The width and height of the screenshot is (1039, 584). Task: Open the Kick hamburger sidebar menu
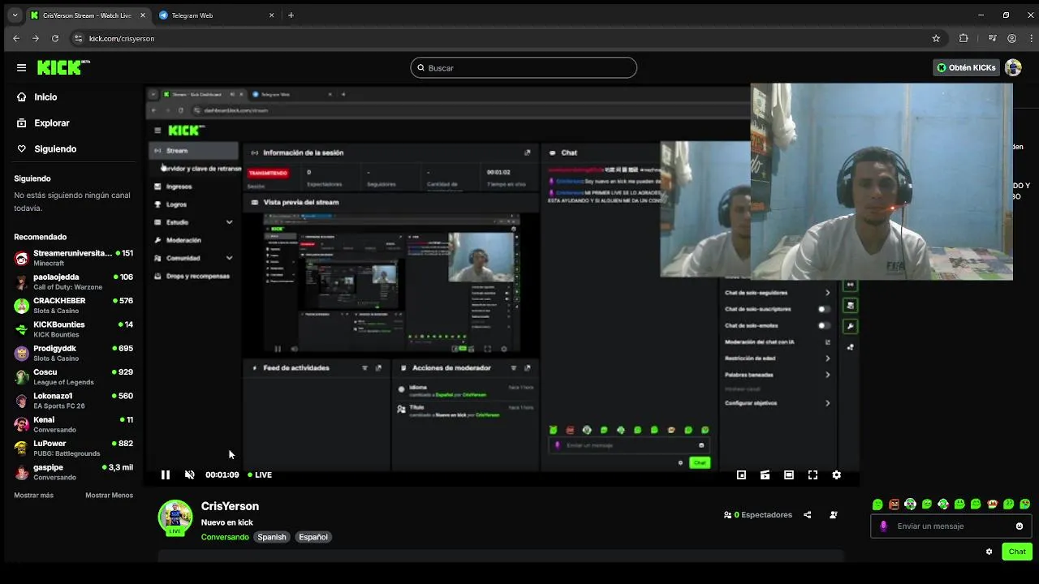click(21, 68)
